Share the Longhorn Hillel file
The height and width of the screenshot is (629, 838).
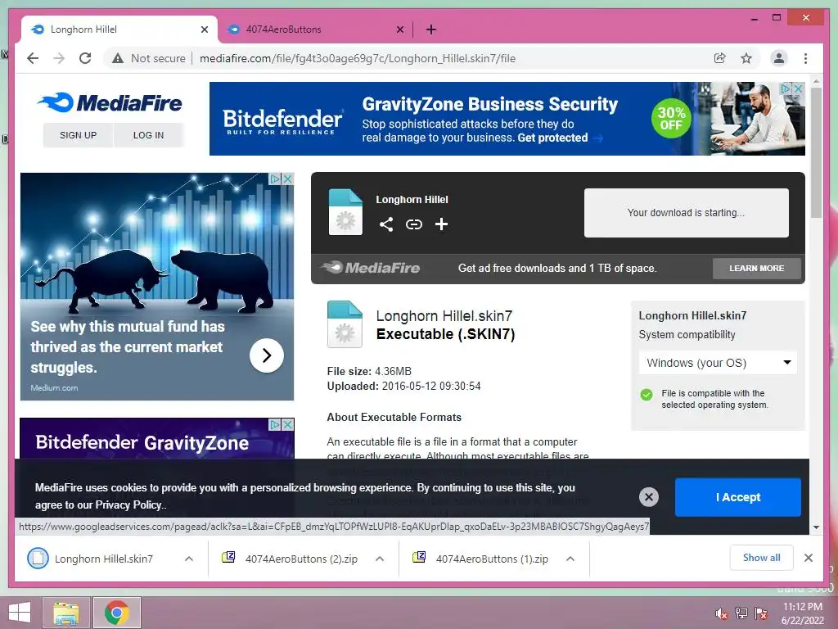click(386, 224)
